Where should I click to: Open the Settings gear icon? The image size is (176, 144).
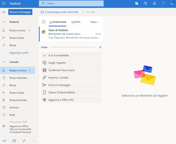tap(154, 3)
